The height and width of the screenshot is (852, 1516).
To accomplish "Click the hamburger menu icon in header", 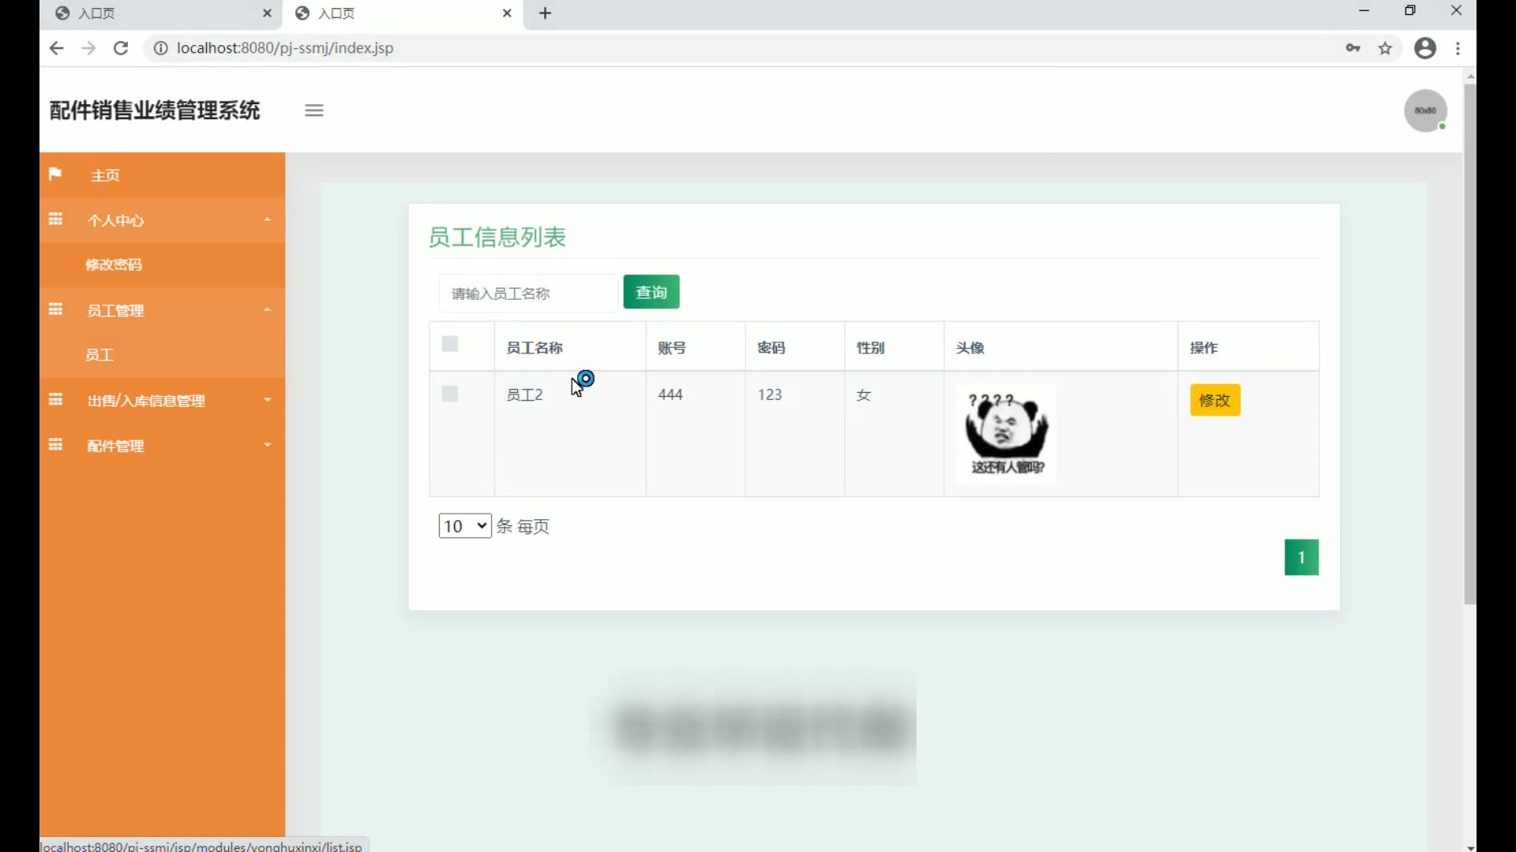I will (313, 110).
